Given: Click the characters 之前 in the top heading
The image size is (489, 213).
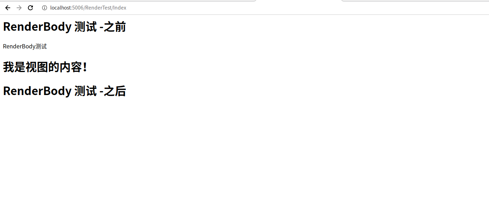Looking at the screenshot, I should tap(115, 27).
